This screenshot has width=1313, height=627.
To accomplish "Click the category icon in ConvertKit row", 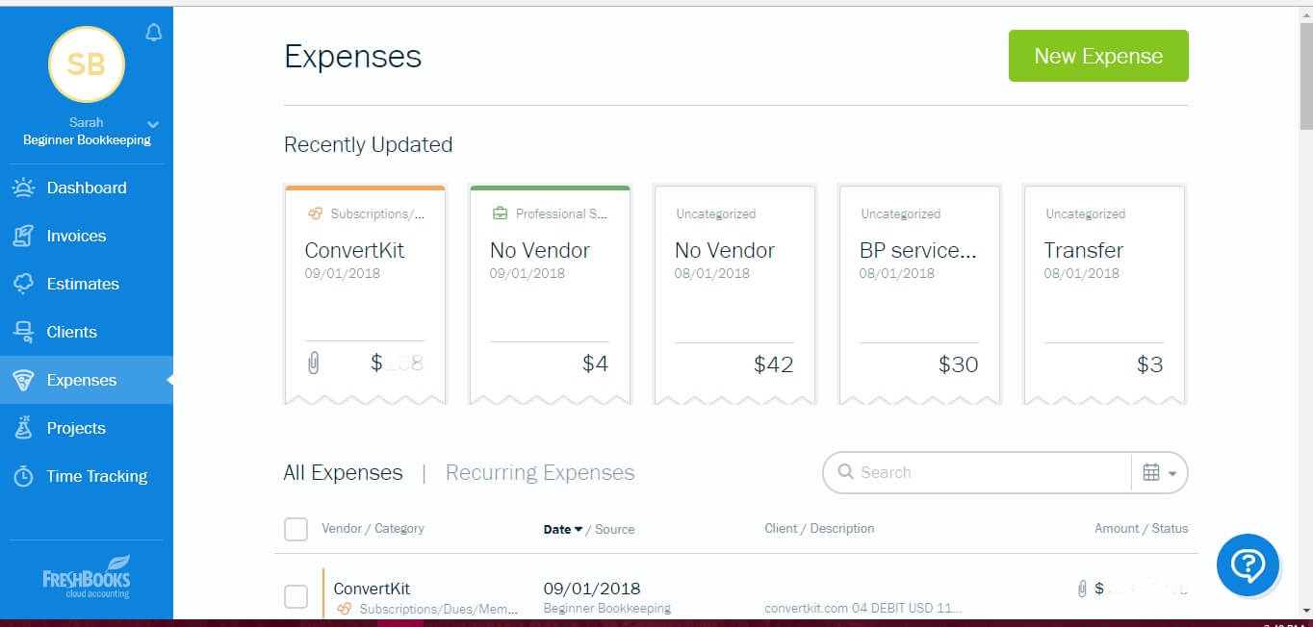I will pyautogui.click(x=345, y=609).
